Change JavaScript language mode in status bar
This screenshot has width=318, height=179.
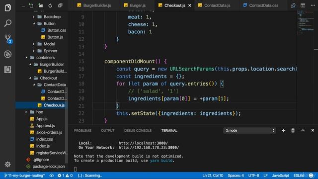pos(280,176)
